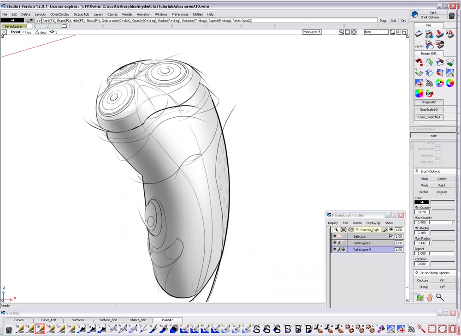Collapse the Canvas_Righ disclosure triangle
Screen dimensions: 461x336
click(356, 229)
